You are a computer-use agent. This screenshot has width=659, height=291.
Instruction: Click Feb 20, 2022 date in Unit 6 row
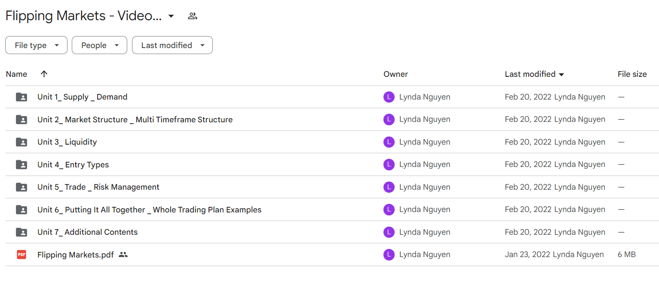pyautogui.click(x=528, y=209)
